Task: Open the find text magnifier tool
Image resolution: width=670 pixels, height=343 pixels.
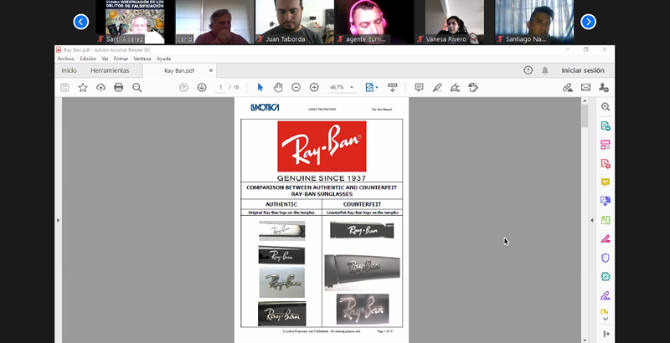Action: click(x=137, y=88)
